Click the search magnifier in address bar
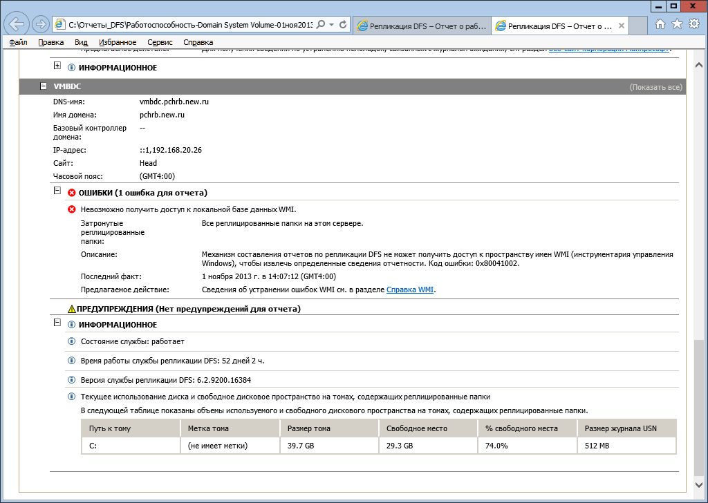This screenshot has height=503, width=708. coord(321,25)
